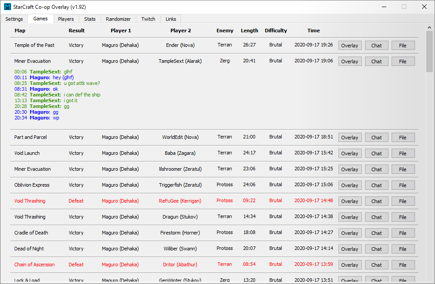Show Overlay for the Void Thrashing victory with Dragun
This screenshot has height=284, width=435.
click(350, 217)
